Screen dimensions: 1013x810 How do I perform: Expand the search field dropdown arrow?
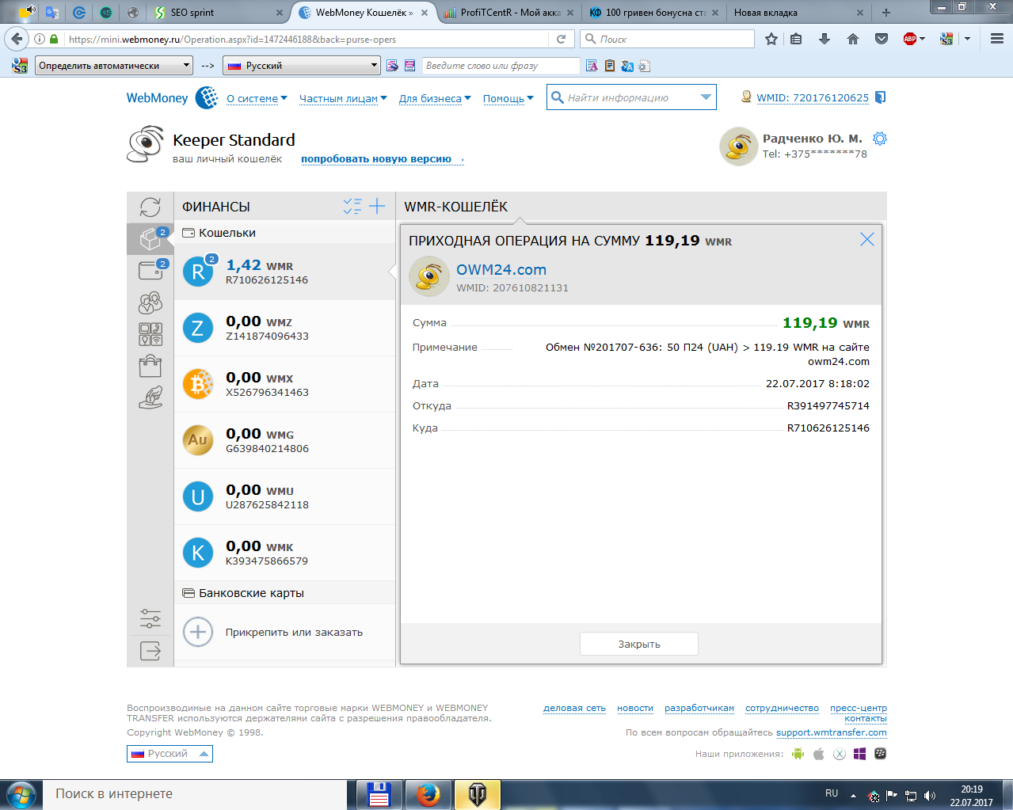pyautogui.click(x=706, y=97)
